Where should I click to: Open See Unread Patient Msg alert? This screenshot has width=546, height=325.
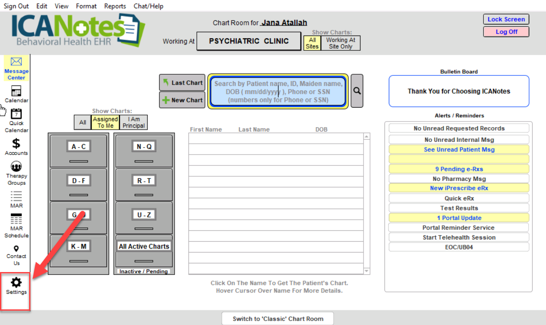point(459,150)
